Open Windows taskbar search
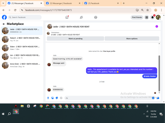This screenshot has height=123, width=165. pos(9,114)
